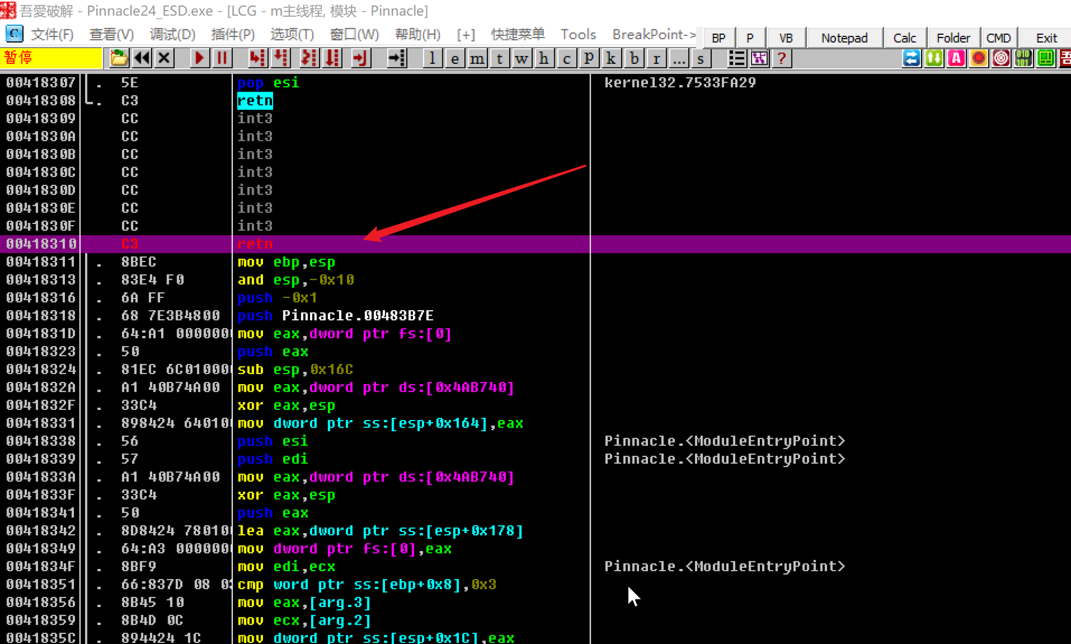Click the VB button

[786, 38]
